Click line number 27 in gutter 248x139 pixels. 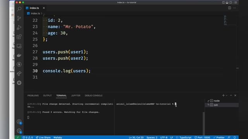[x=35, y=52]
